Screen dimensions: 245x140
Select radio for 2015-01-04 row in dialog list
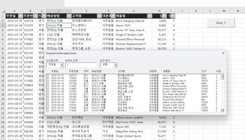pos(48,78)
